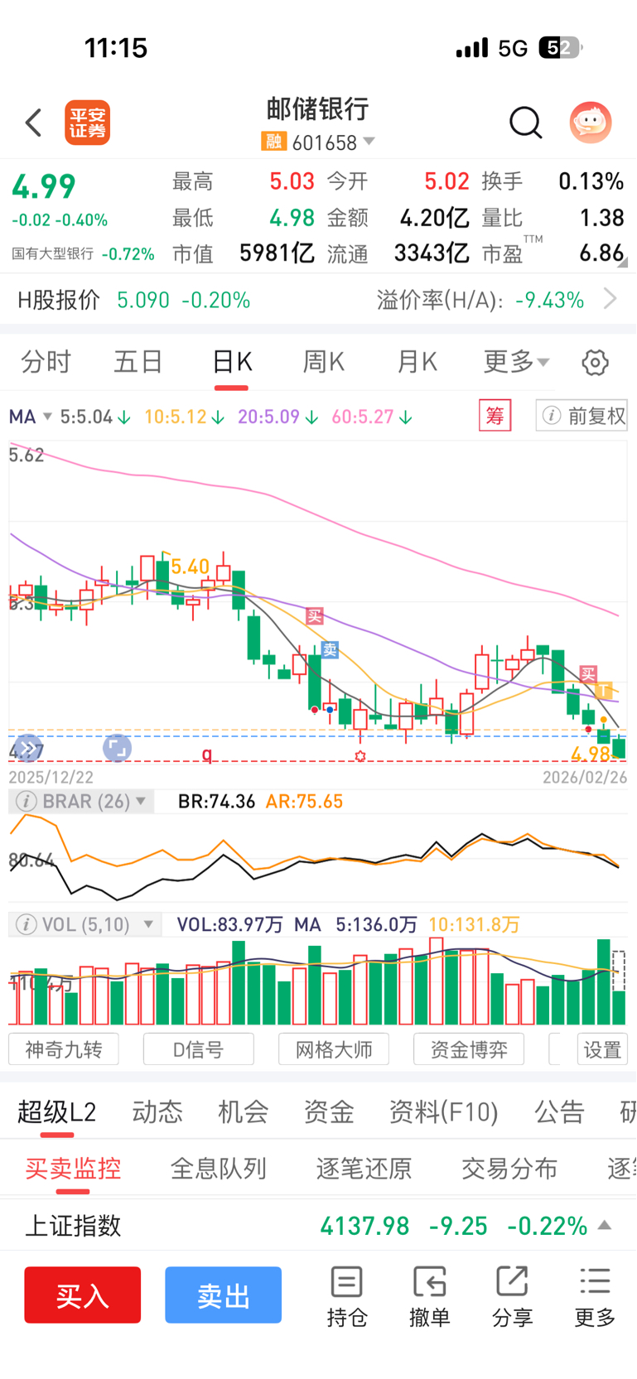The width and height of the screenshot is (637, 1379).
Task: Tap the 溢价率(H/A) value
Action: pyautogui.click(x=550, y=299)
